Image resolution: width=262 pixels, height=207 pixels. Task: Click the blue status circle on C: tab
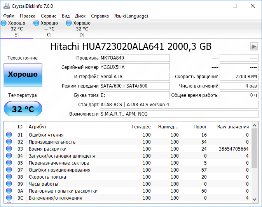pyautogui.click(x=36, y=23)
